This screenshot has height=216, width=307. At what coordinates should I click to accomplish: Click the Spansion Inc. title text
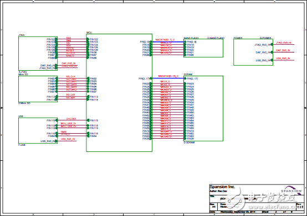pos(222,187)
